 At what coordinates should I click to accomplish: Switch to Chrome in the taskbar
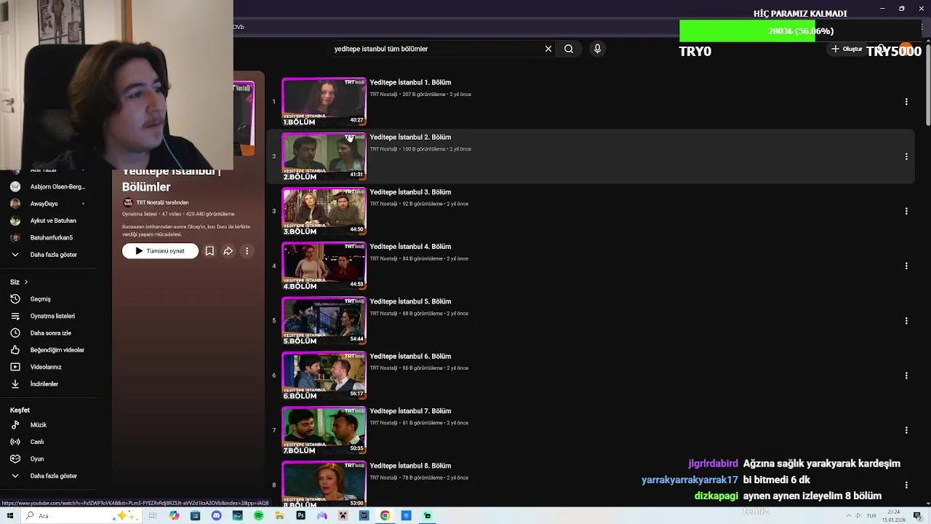coord(385,515)
